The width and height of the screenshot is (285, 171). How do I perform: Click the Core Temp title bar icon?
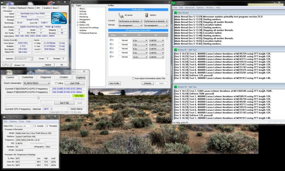pos(4,117)
